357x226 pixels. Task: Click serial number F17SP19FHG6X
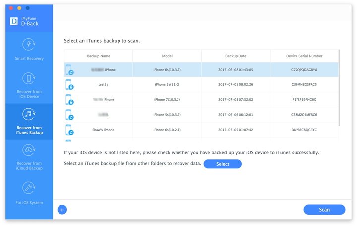(x=304, y=100)
